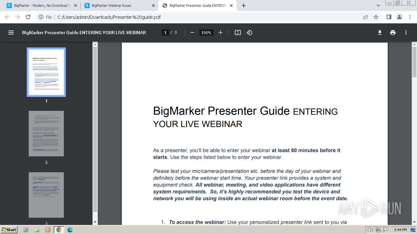
Task: Go forward in browser history
Action: click(x=18, y=17)
